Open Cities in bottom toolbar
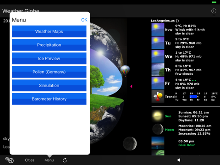 (x=29, y=160)
